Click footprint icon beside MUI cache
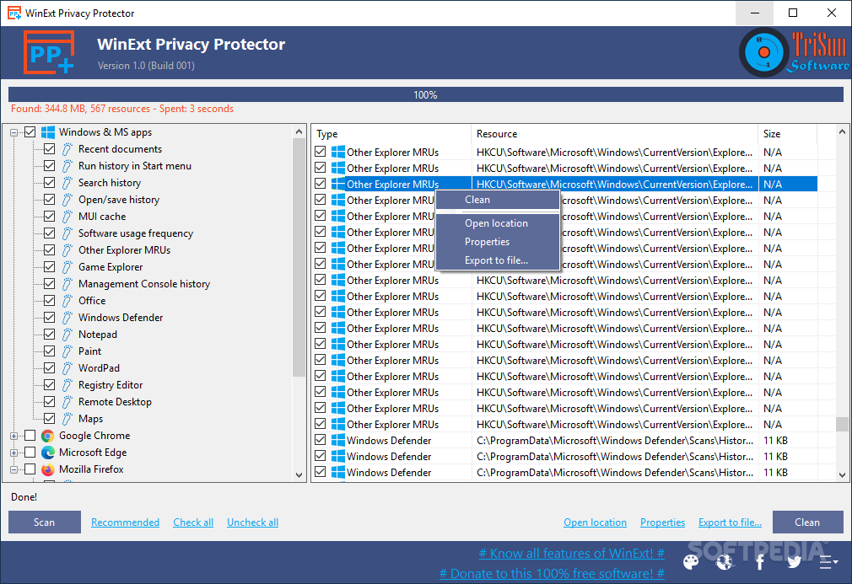This screenshot has height=584, width=852. tap(67, 217)
